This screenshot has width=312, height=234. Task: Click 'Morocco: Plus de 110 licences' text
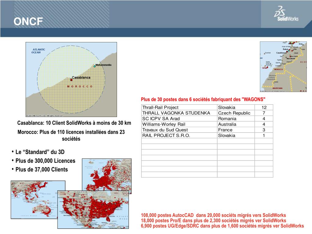pyautogui.click(x=71, y=135)
